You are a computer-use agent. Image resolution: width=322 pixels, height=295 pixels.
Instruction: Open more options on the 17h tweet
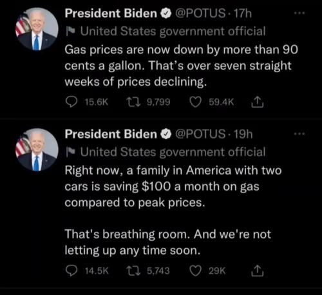point(299,14)
